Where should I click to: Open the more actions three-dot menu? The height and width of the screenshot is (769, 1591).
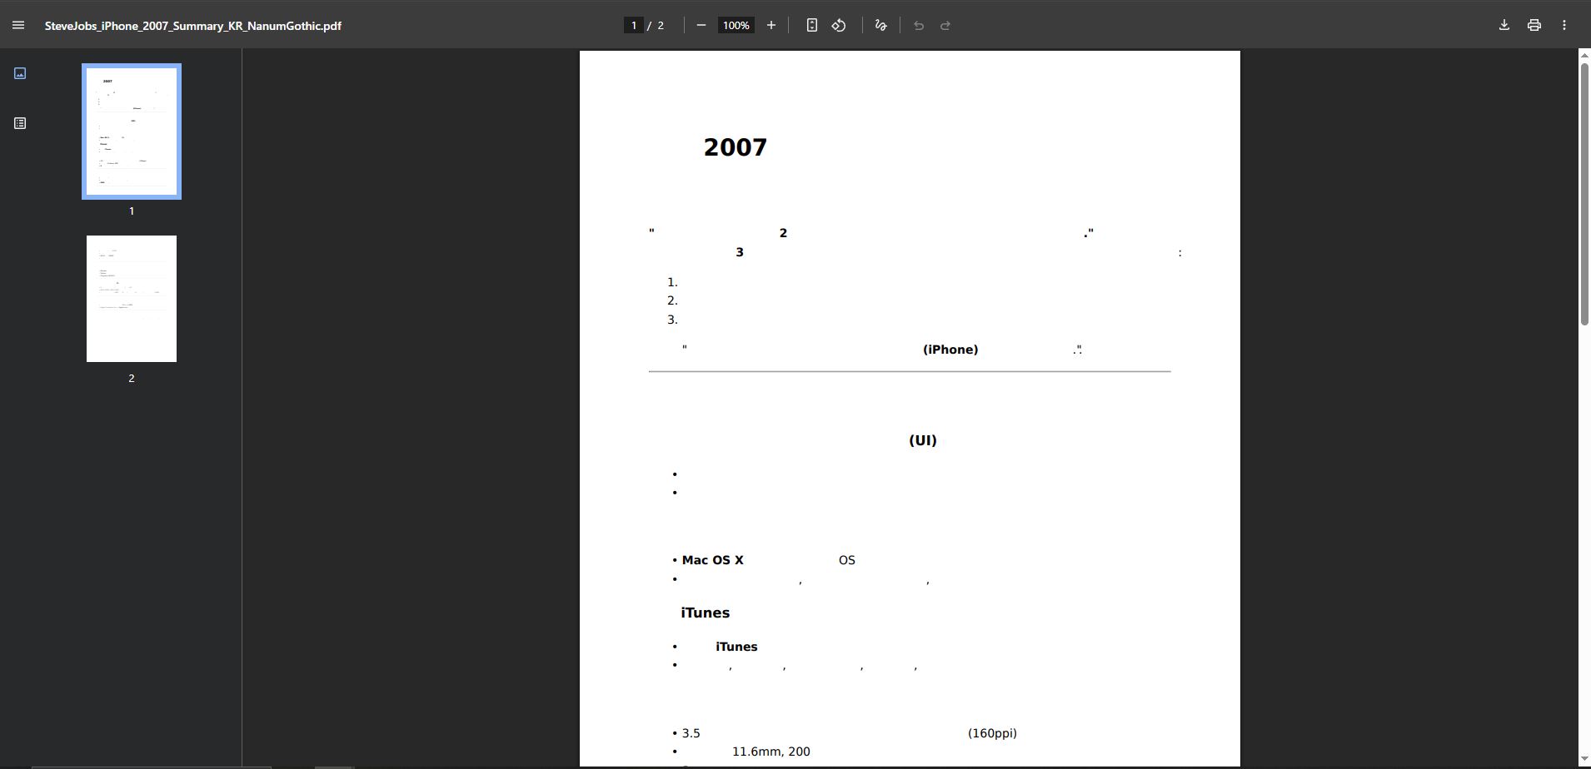click(1564, 26)
